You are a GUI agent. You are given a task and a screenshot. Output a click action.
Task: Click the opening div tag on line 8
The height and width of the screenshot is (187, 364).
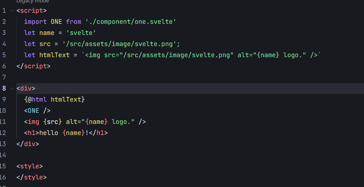pos(26,89)
